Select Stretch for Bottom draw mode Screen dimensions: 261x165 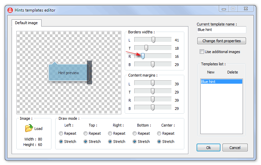(x=135, y=142)
